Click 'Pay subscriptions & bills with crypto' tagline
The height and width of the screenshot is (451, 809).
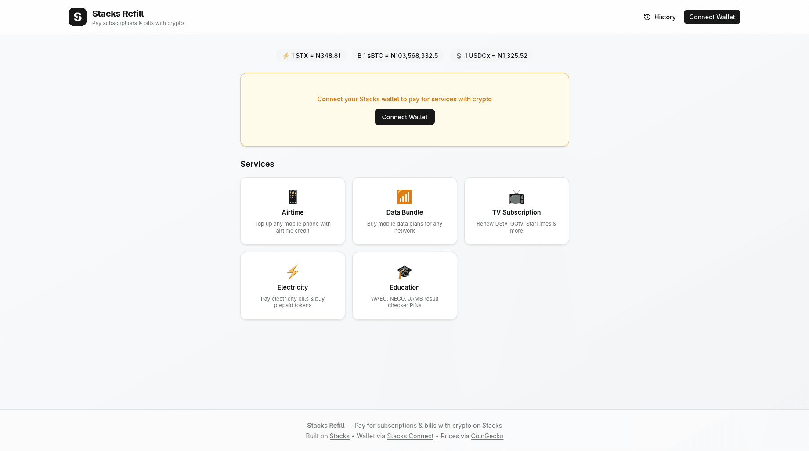[x=138, y=23]
